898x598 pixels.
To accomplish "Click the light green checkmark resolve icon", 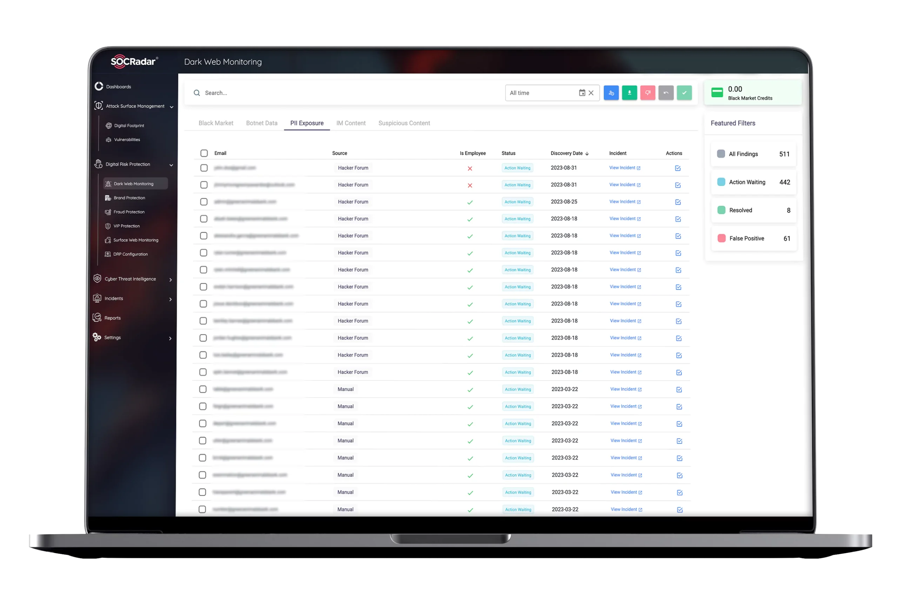I will tap(684, 93).
